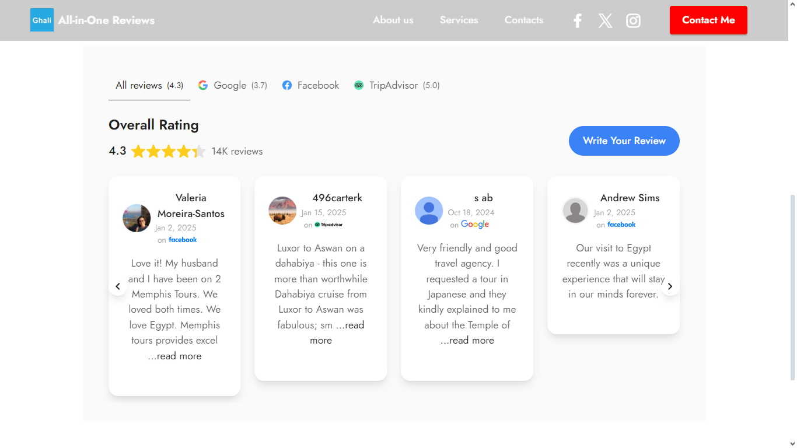Expand read more on Valeria's review
Image resolution: width=797 pixels, height=448 pixels.
tap(174, 356)
